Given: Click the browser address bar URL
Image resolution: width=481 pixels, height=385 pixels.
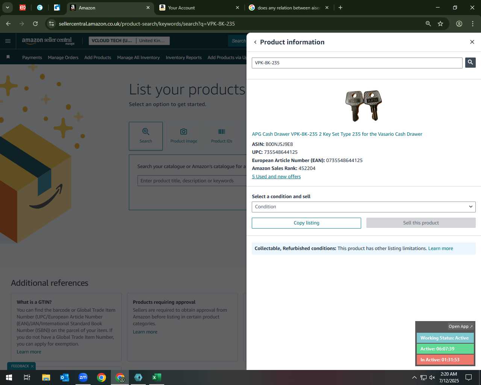Looking at the screenshot, I should point(147,24).
